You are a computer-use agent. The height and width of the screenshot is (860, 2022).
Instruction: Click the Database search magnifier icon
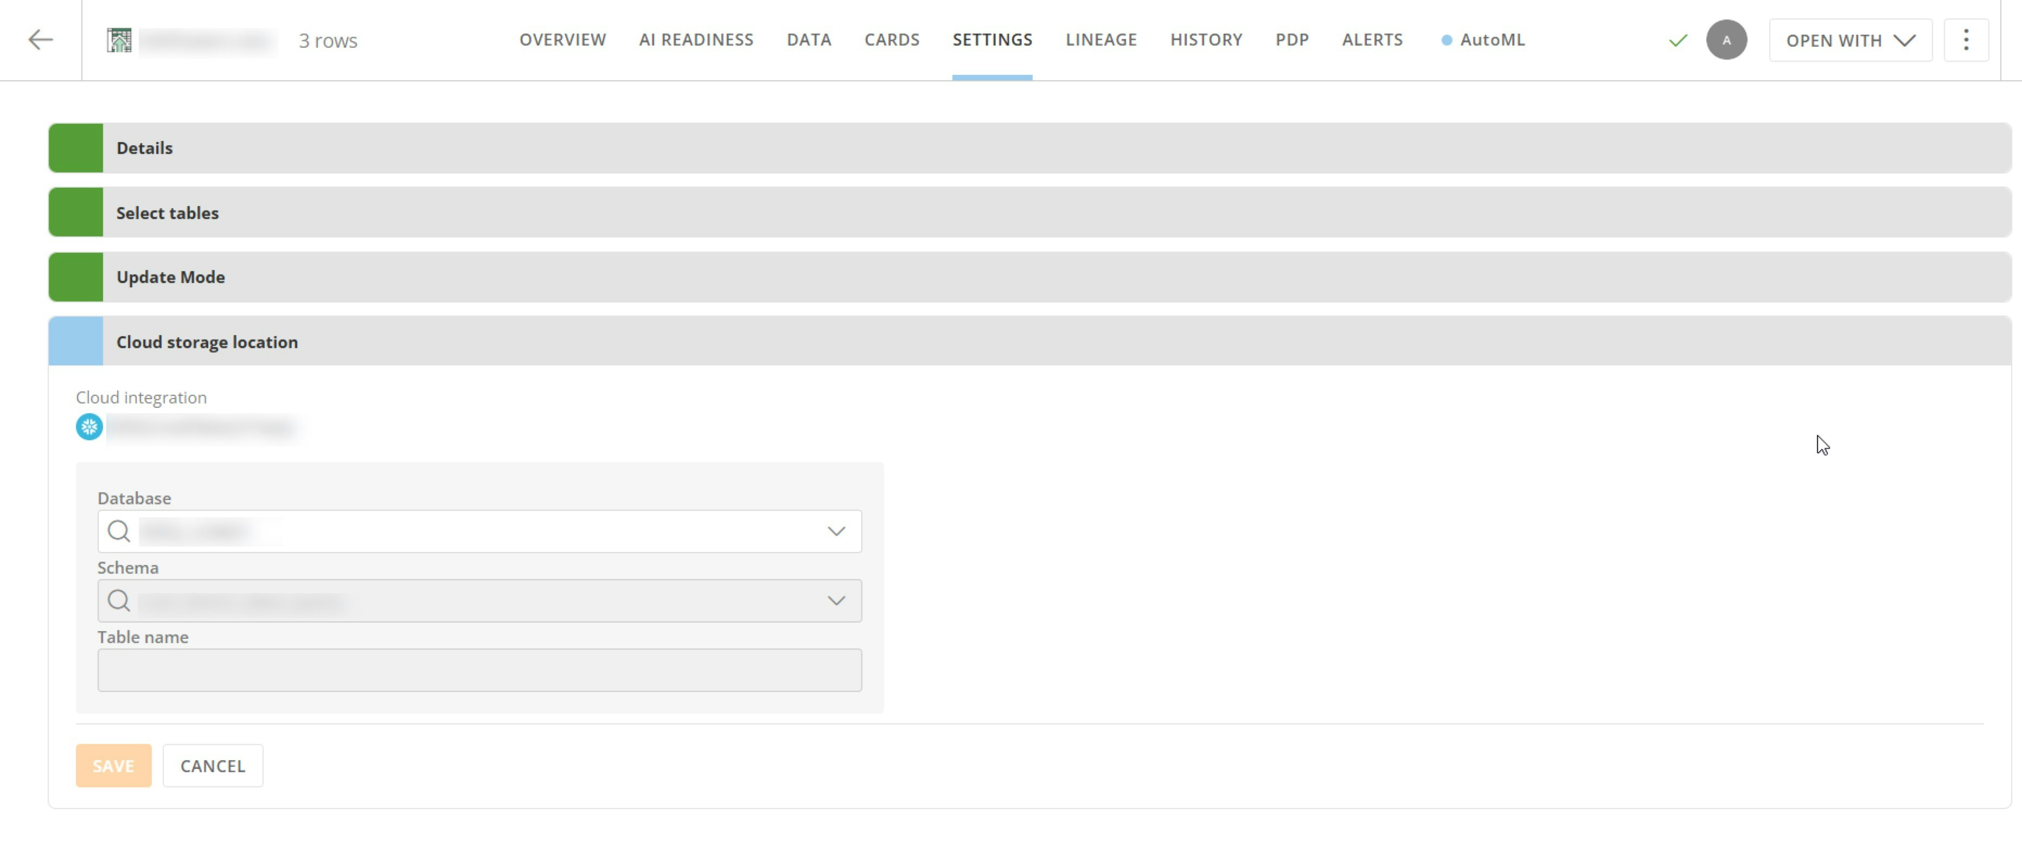pyautogui.click(x=119, y=531)
